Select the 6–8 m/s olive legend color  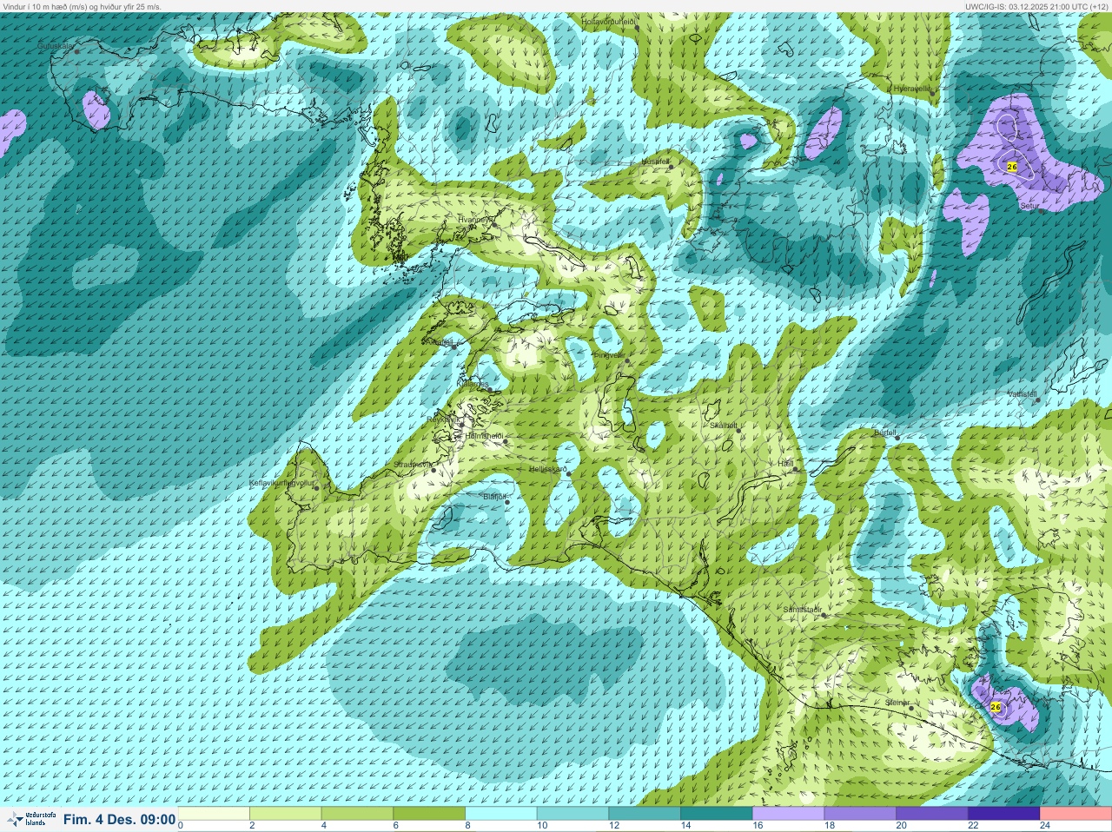429,814
